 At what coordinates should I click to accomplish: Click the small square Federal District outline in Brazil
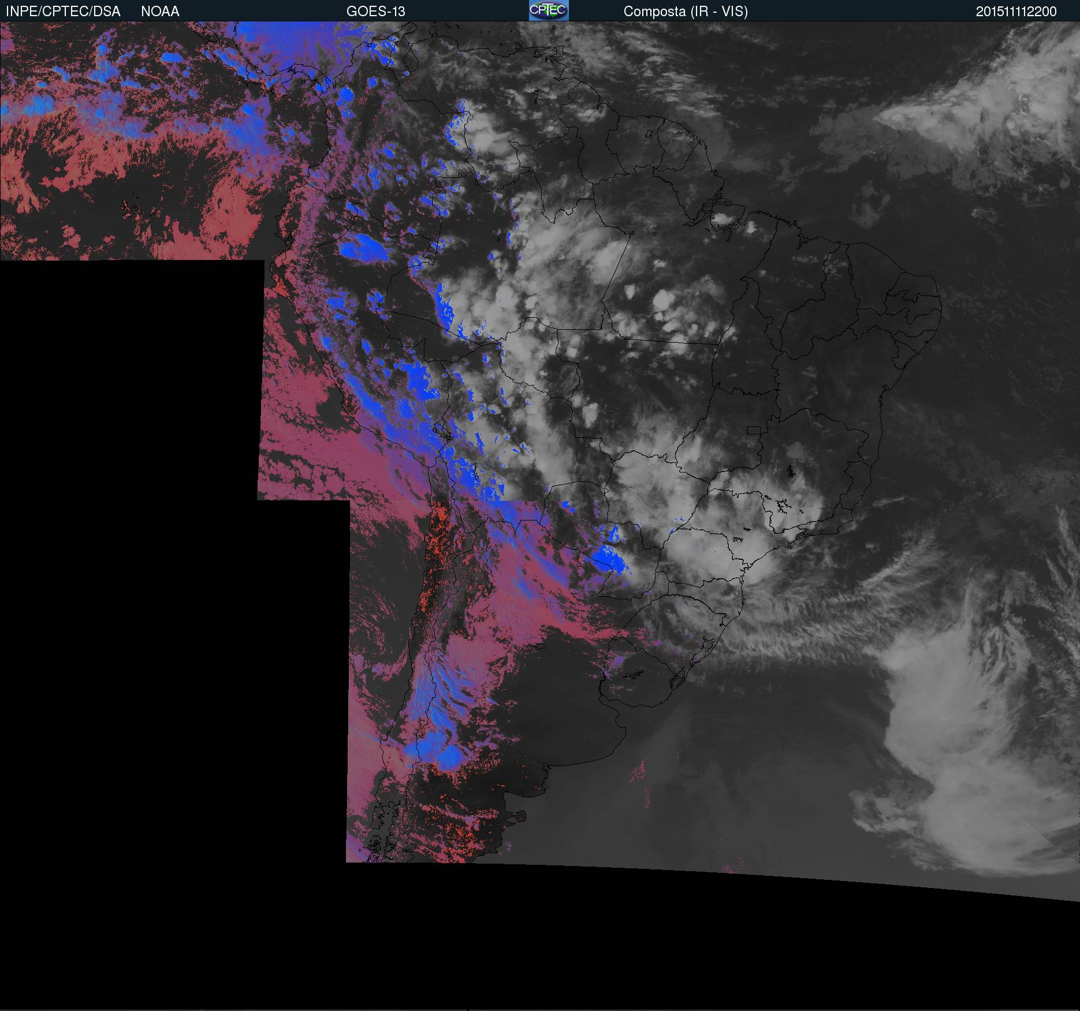[x=754, y=430]
